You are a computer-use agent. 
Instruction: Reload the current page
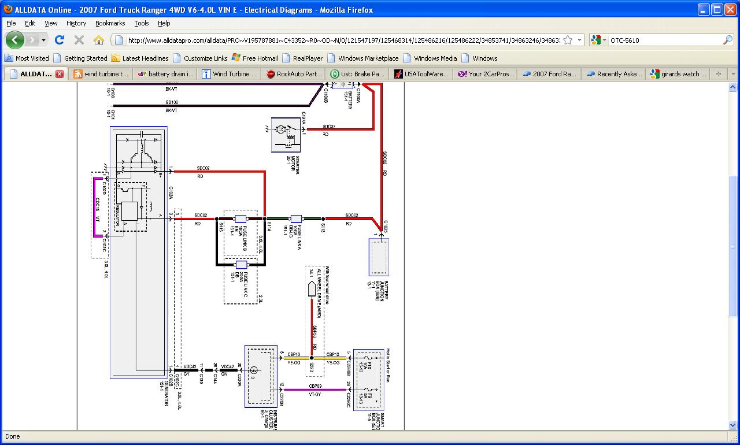coord(59,40)
